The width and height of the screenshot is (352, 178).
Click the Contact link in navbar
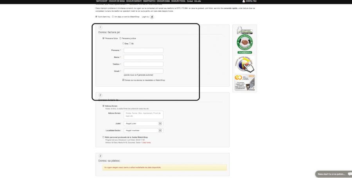tap(190, 2)
